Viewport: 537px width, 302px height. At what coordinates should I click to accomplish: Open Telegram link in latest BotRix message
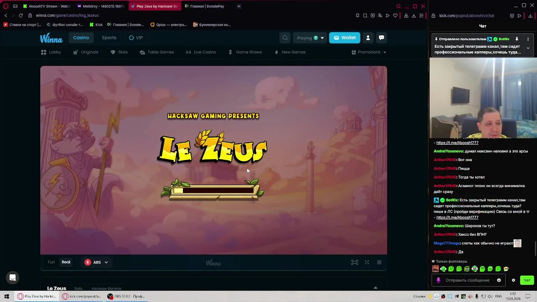click(x=457, y=217)
